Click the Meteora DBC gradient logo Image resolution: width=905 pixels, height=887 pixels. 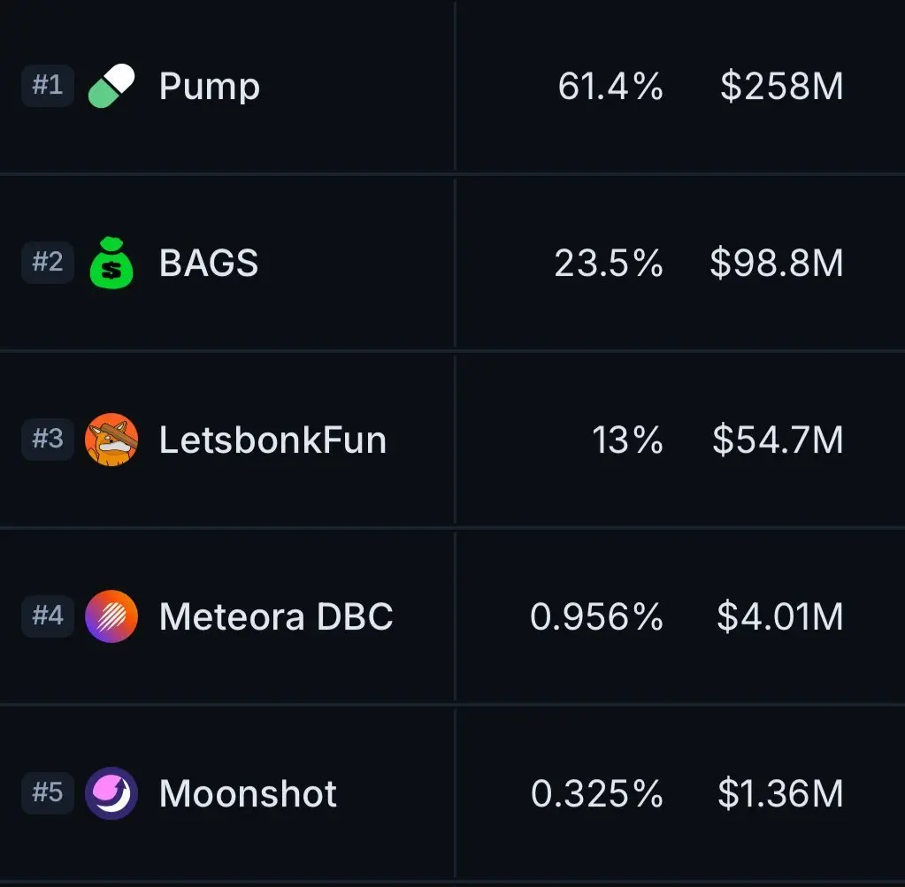point(111,616)
